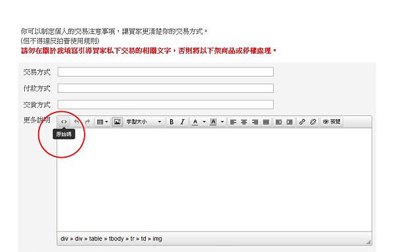394x252 pixels.
Task: Redo the last undone edit
Action: (x=87, y=122)
